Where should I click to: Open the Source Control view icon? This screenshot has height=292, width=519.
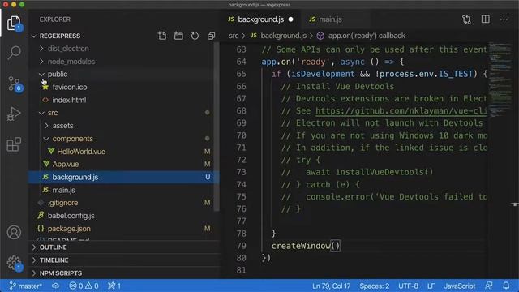(x=14, y=84)
